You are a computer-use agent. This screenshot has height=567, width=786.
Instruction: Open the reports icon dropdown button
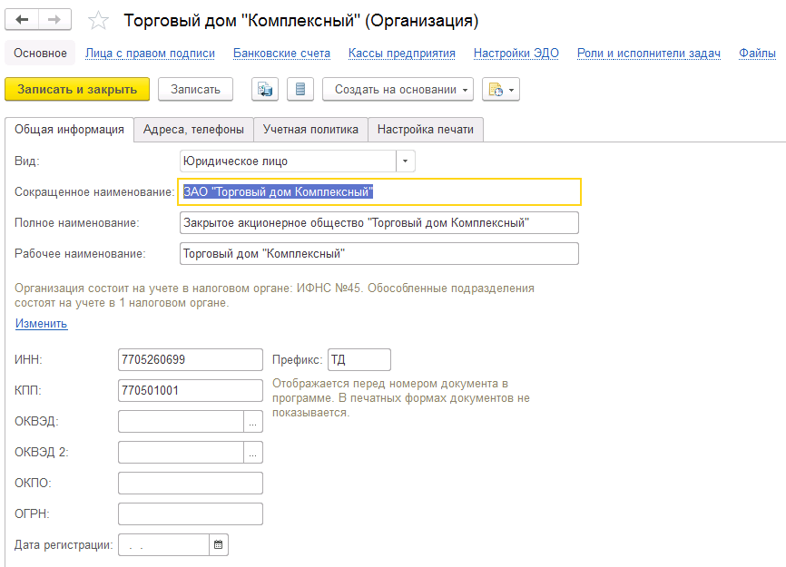[x=500, y=89]
